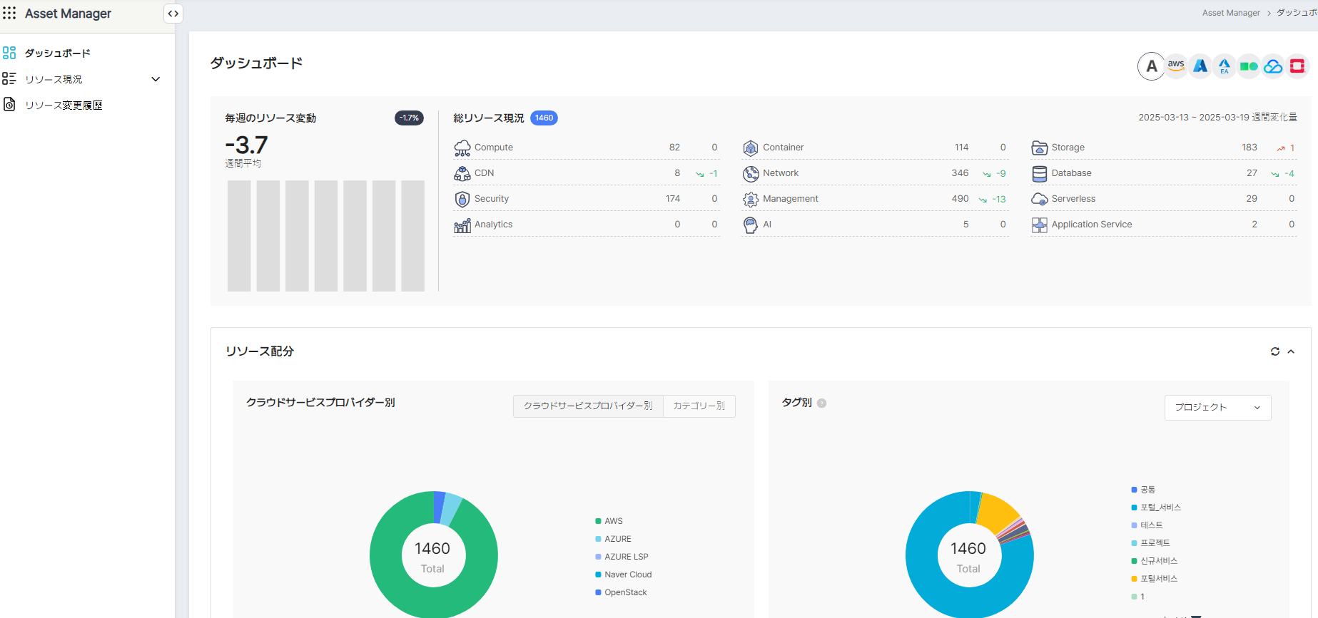The width and height of the screenshot is (1318, 618).
Task: Toggle 공통 tag legend entry
Action: point(1143,490)
